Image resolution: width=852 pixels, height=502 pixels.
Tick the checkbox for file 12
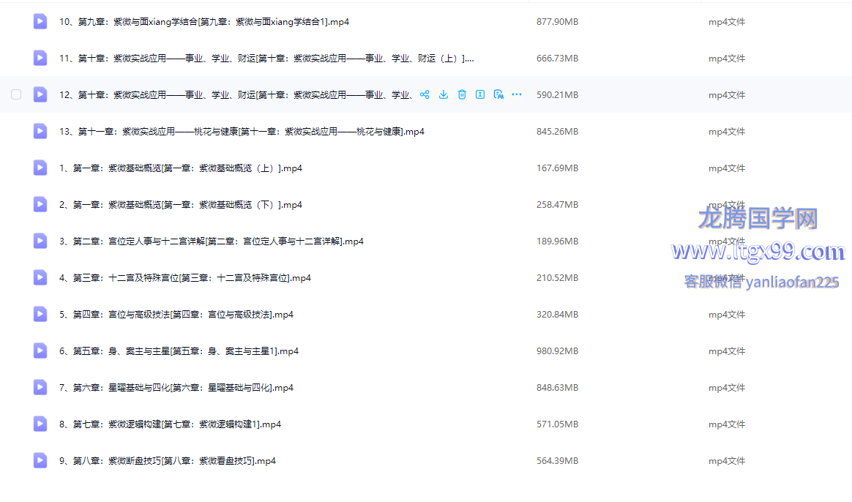click(16, 94)
